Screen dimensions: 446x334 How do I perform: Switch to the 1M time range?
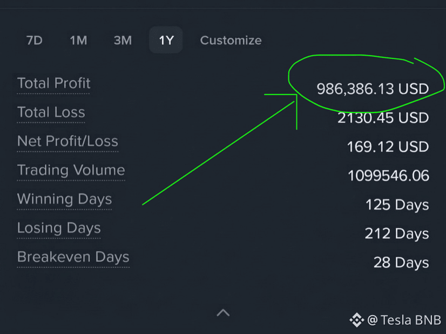point(78,40)
